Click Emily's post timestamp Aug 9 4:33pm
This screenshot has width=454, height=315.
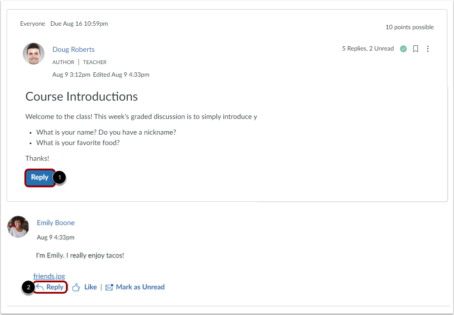coord(55,237)
